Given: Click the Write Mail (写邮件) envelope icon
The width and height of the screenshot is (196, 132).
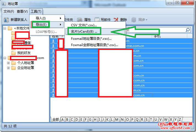Looking at the screenshot, I should pyautogui.click(x=97, y=20).
